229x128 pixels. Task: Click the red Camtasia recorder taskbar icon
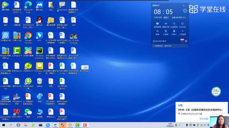click(x=85, y=125)
